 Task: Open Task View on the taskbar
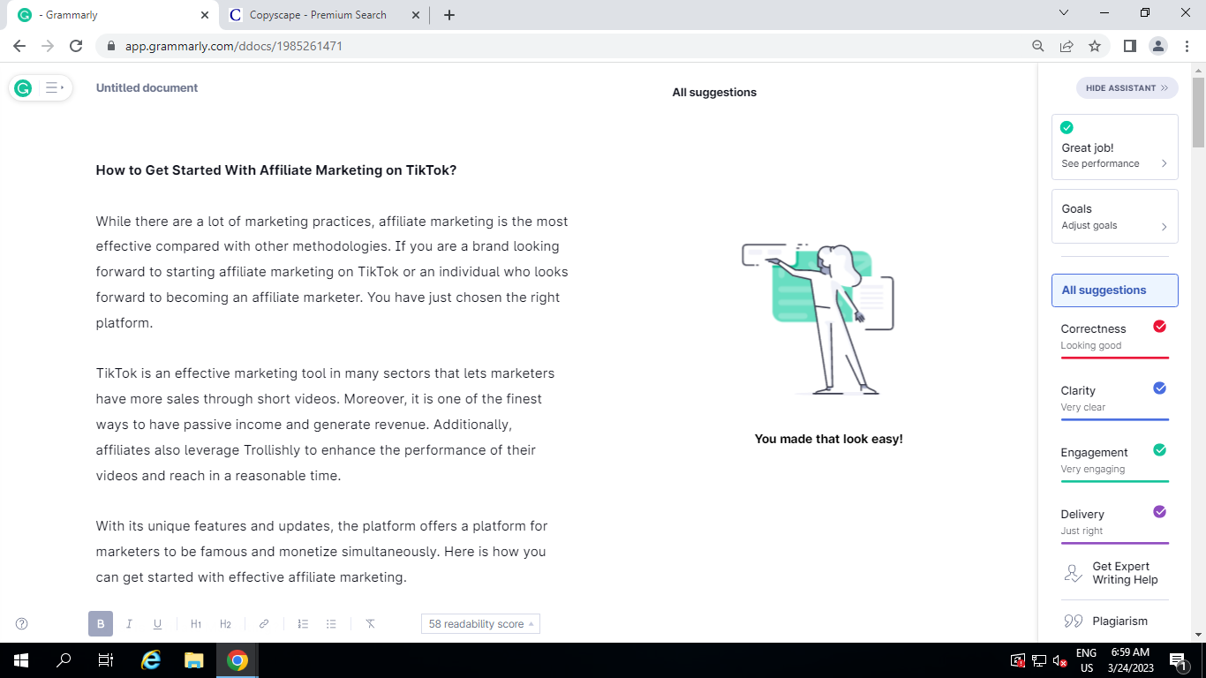[x=106, y=660]
